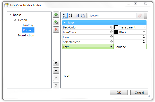155x102 pixels.
Task: Select the Non-Fiction tree node
Action: point(26,35)
